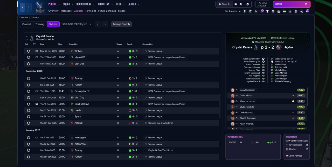Click the Crystal Palace club badge in header
332x167 pixels.
40,7
